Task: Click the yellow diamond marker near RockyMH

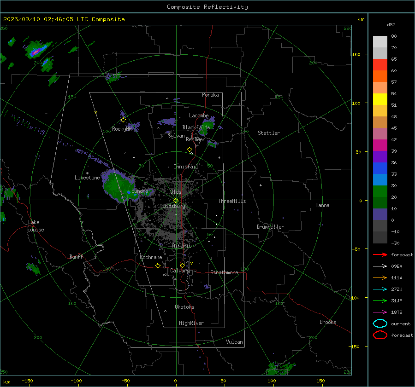Action: coord(123,120)
